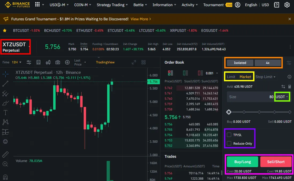294x181 pixels.
Task: Expand the Strategy Trading menu
Action: point(112,5)
